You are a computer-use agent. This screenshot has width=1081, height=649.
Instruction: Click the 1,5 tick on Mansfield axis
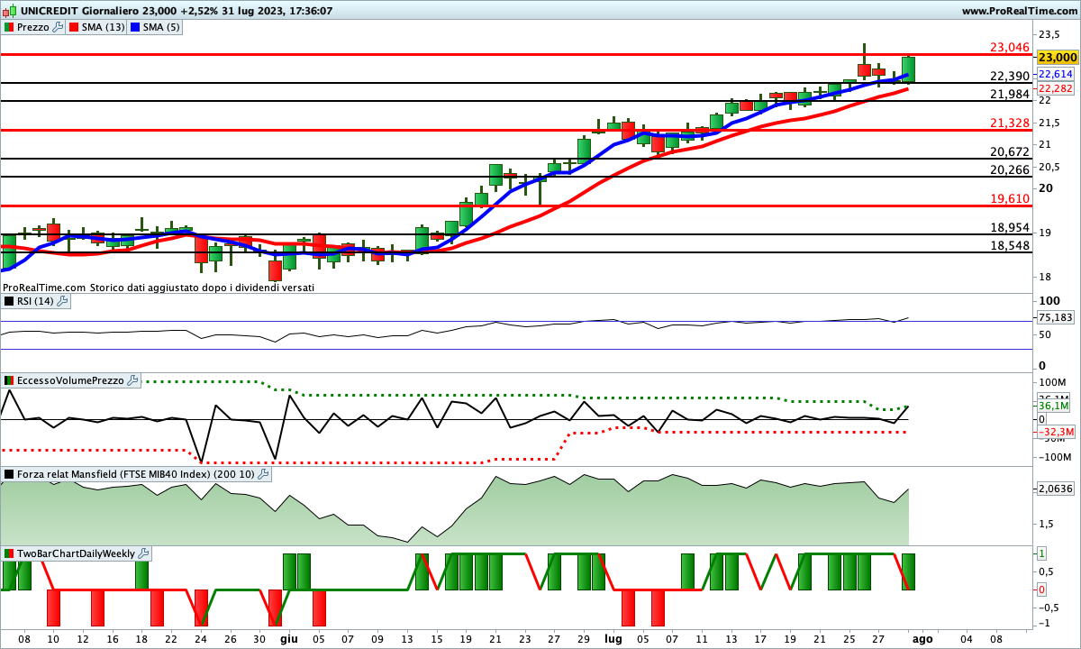[1046, 523]
